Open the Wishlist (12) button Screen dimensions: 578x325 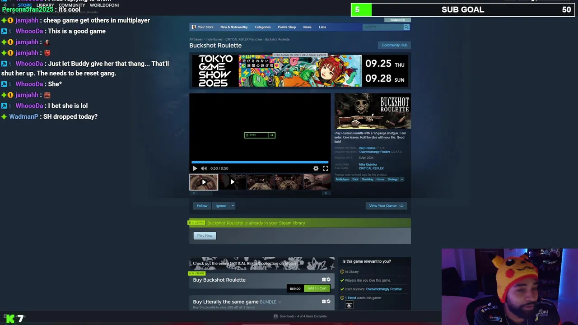pos(397,20)
